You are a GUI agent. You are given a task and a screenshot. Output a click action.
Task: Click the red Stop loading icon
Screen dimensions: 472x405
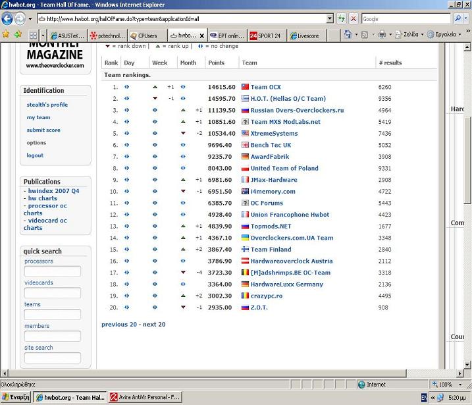(x=354, y=18)
